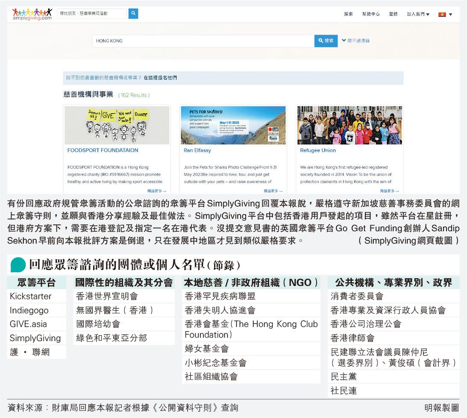Click the 國際培幼會 cell
The image size is (467, 418).
124,324
